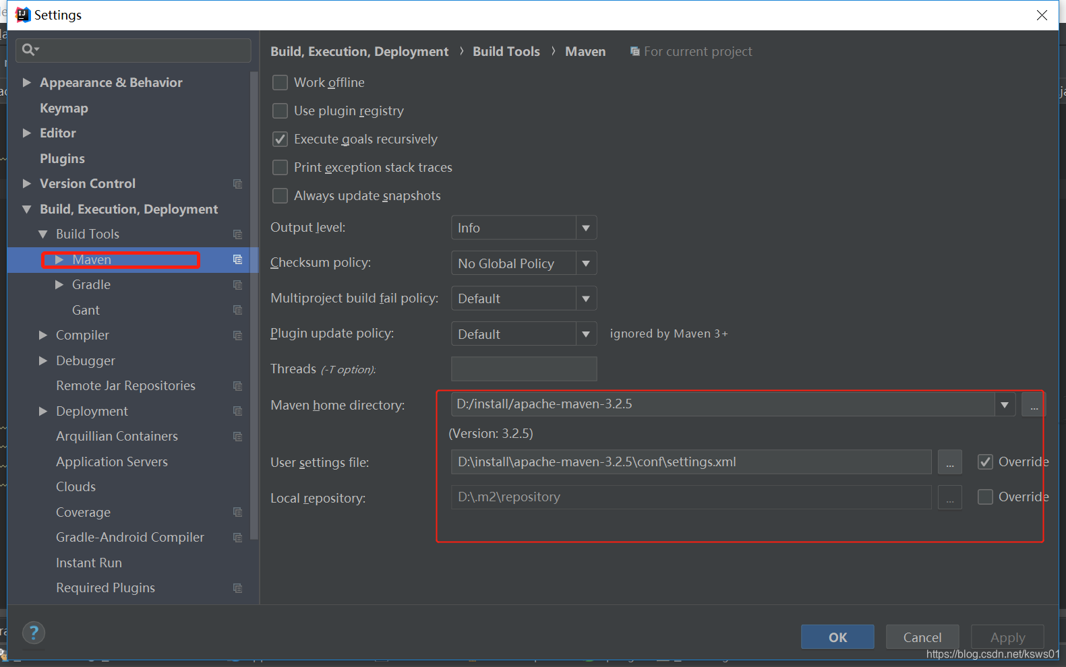The height and width of the screenshot is (667, 1066).
Task: Click OK to confirm settings
Action: coord(837,637)
